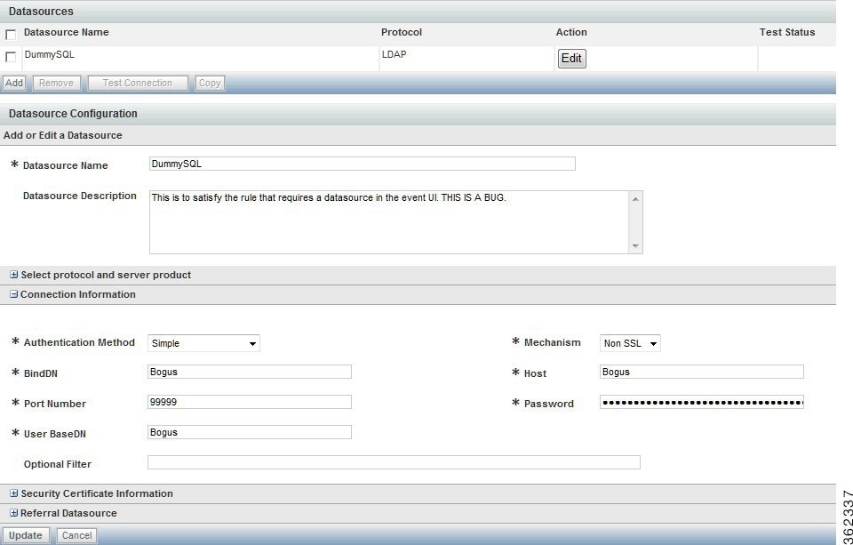Click the Cancel button
853x545 pixels.
coord(76,535)
